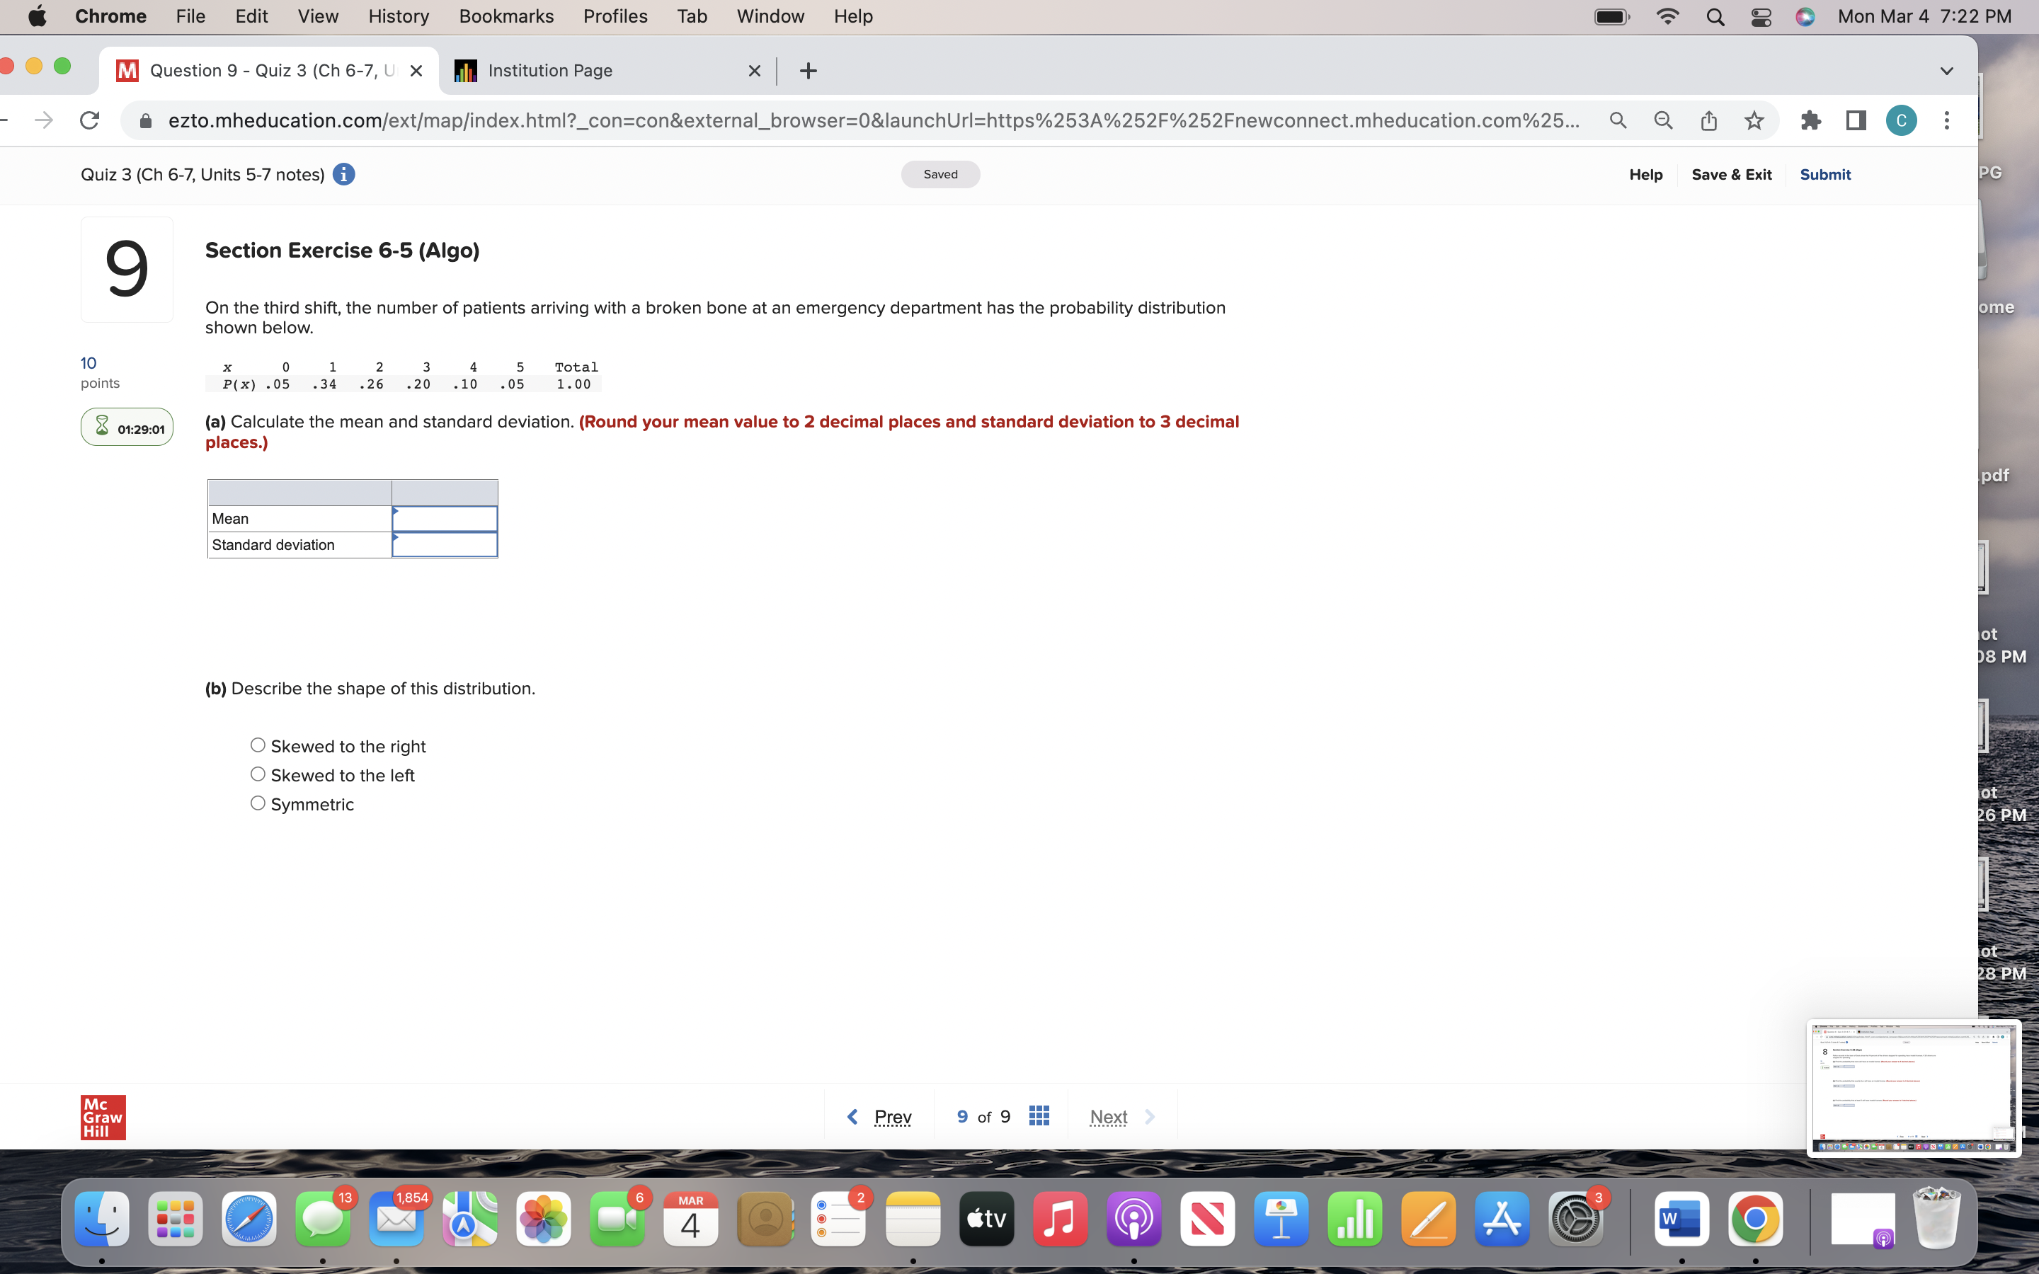Click the Mean answer input field
Viewport: 2039px width, 1274px height.
[445, 518]
